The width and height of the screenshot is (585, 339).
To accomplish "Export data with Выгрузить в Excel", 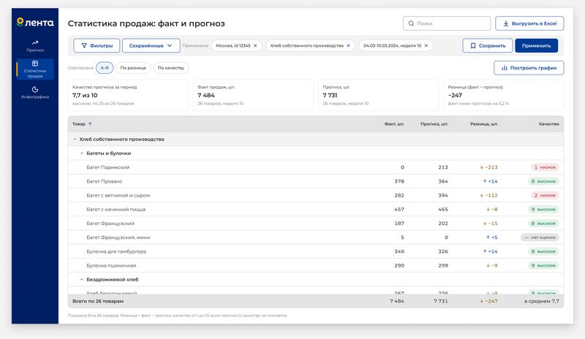I will (529, 23).
